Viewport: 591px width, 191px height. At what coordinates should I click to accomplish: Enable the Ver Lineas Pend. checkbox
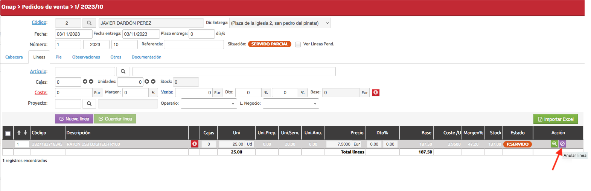pyautogui.click(x=298, y=44)
